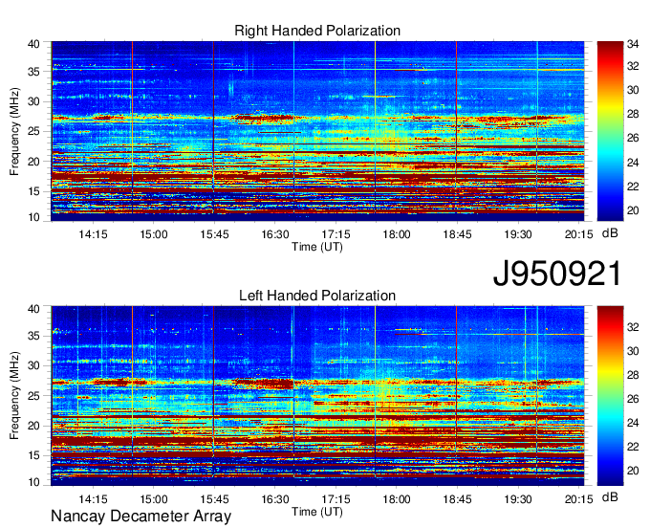This screenshot has height=528, width=650.
Task: Click the 19:30 time tick under Left Handed plot
Action: click(x=518, y=499)
